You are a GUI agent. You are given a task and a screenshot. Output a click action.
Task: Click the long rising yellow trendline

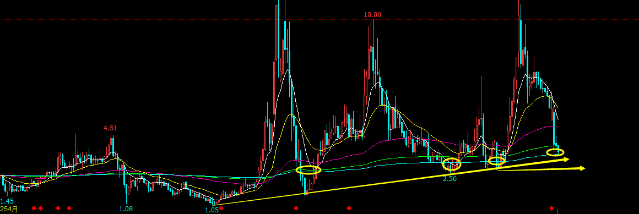[x=391, y=182]
